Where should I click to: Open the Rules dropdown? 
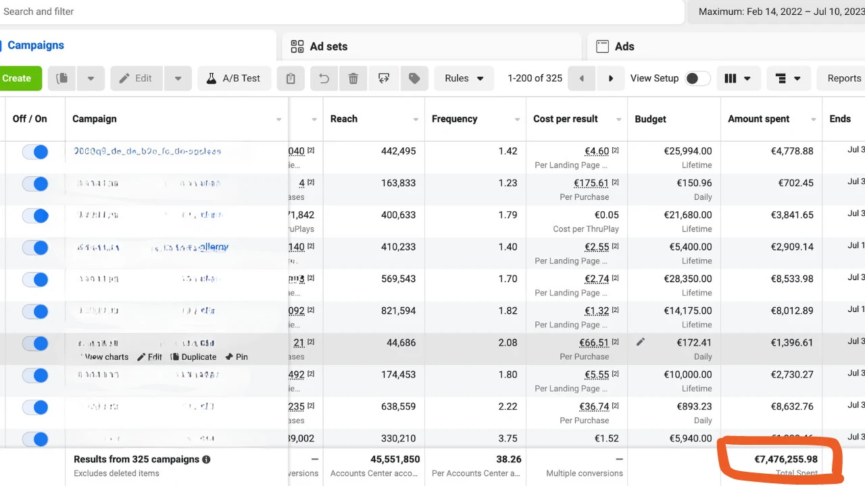[x=464, y=78]
